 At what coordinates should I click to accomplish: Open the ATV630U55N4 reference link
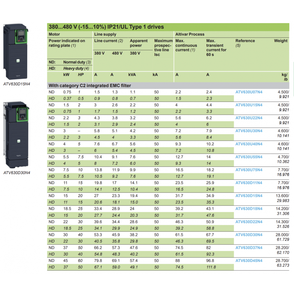[249, 157]
